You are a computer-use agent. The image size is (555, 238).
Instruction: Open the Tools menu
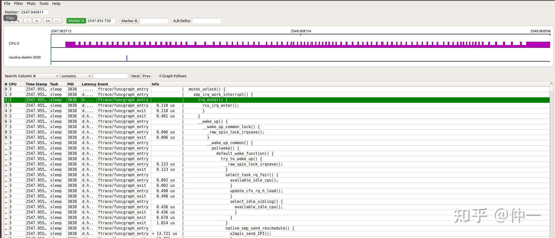44,4
